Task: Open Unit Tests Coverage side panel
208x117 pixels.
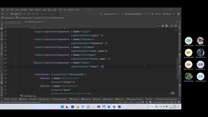Action: (x=180, y=42)
